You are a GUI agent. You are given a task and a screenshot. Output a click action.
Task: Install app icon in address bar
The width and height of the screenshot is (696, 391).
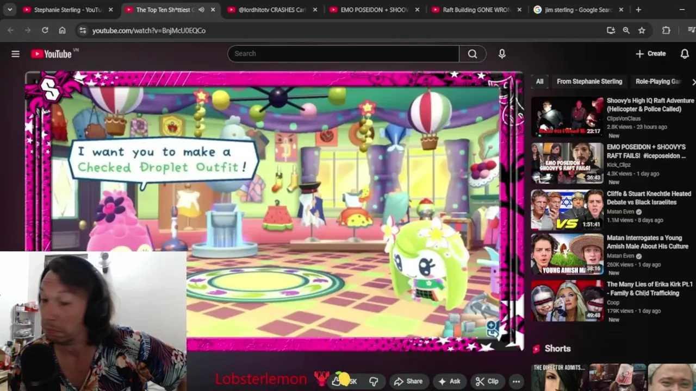[611, 30]
